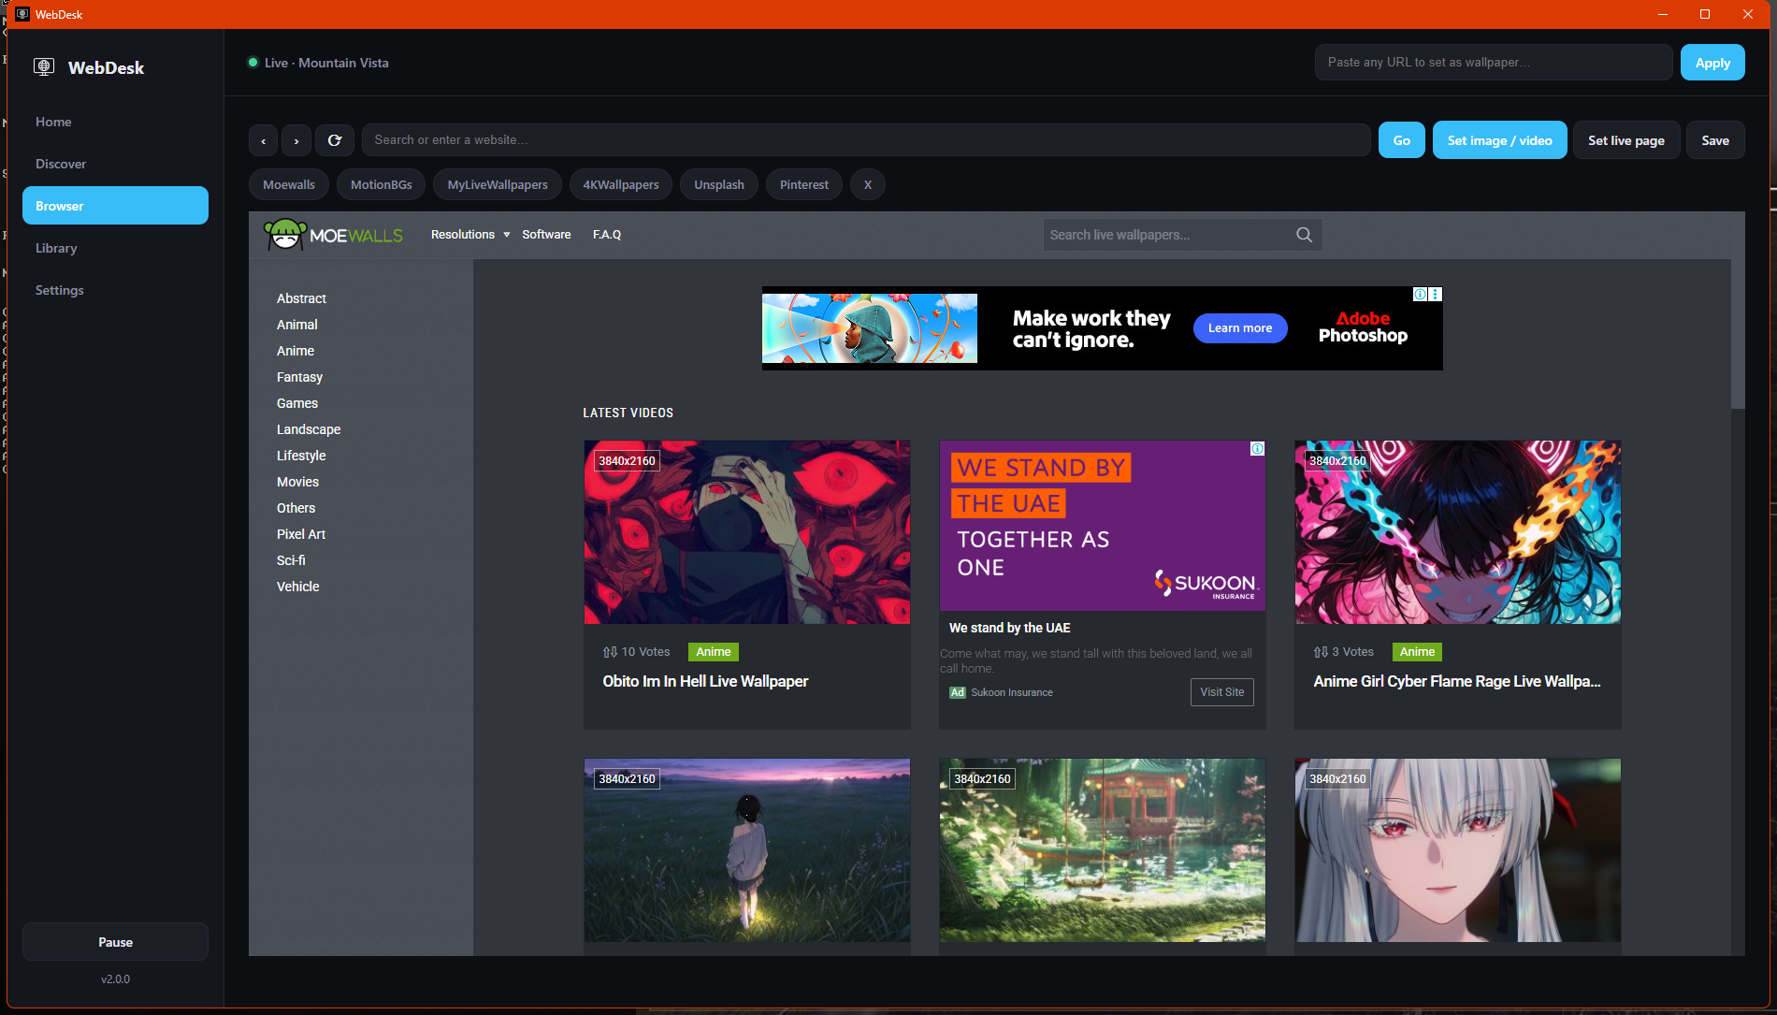Click the browser forward arrow button
Viewport: 1777px width, 1015px height.
click(x=296, y=140)
